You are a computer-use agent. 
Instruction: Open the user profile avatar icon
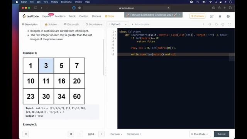coord(228,16)
